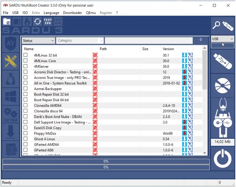
Task: Open the Linux penguin category
Action: point(10,79)
